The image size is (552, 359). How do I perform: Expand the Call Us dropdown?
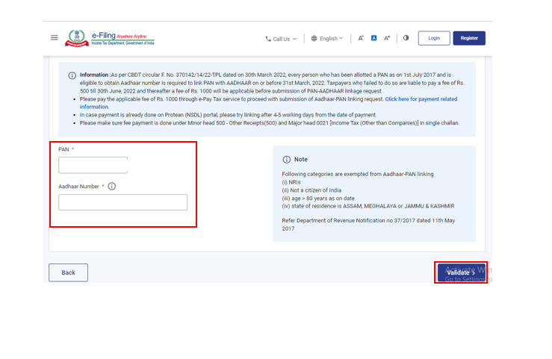(x=284, y=39)
